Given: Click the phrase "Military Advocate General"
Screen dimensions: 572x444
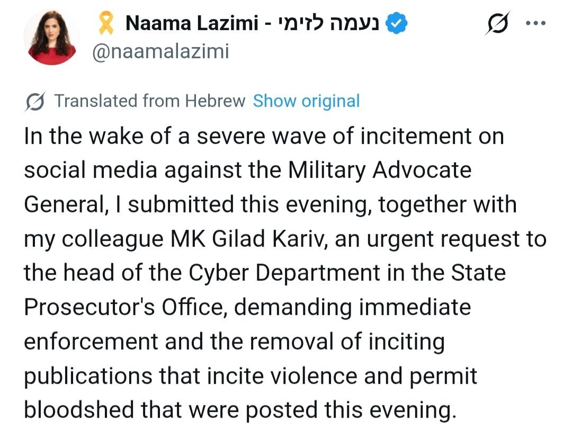Looking at the screenshot, I should coord(380,171).
